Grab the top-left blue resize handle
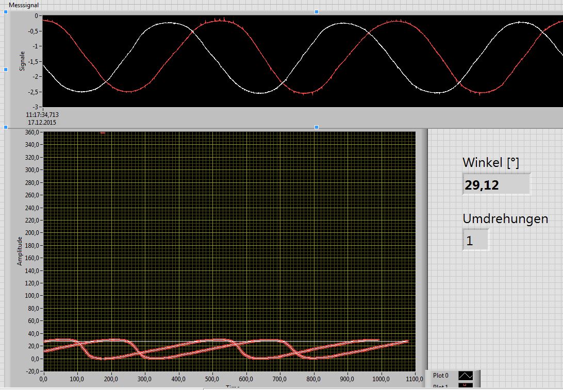Viewport: 563px width, 390px height. coord(6,12)
